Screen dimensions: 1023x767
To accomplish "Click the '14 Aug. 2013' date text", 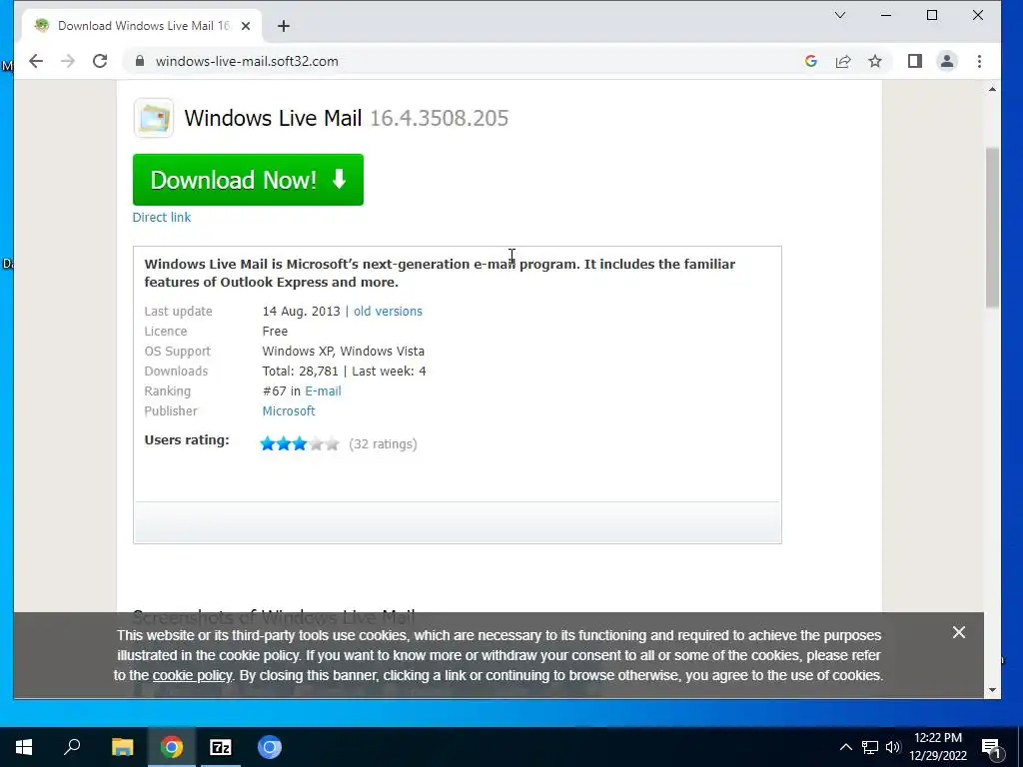I will [x=301, y=312].
